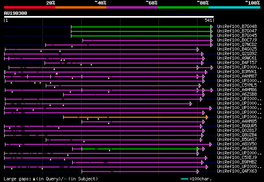Select the UniRef100_Q8UZB4 label
The width and height of the screenshot is (264, 182).
[237, 135]
